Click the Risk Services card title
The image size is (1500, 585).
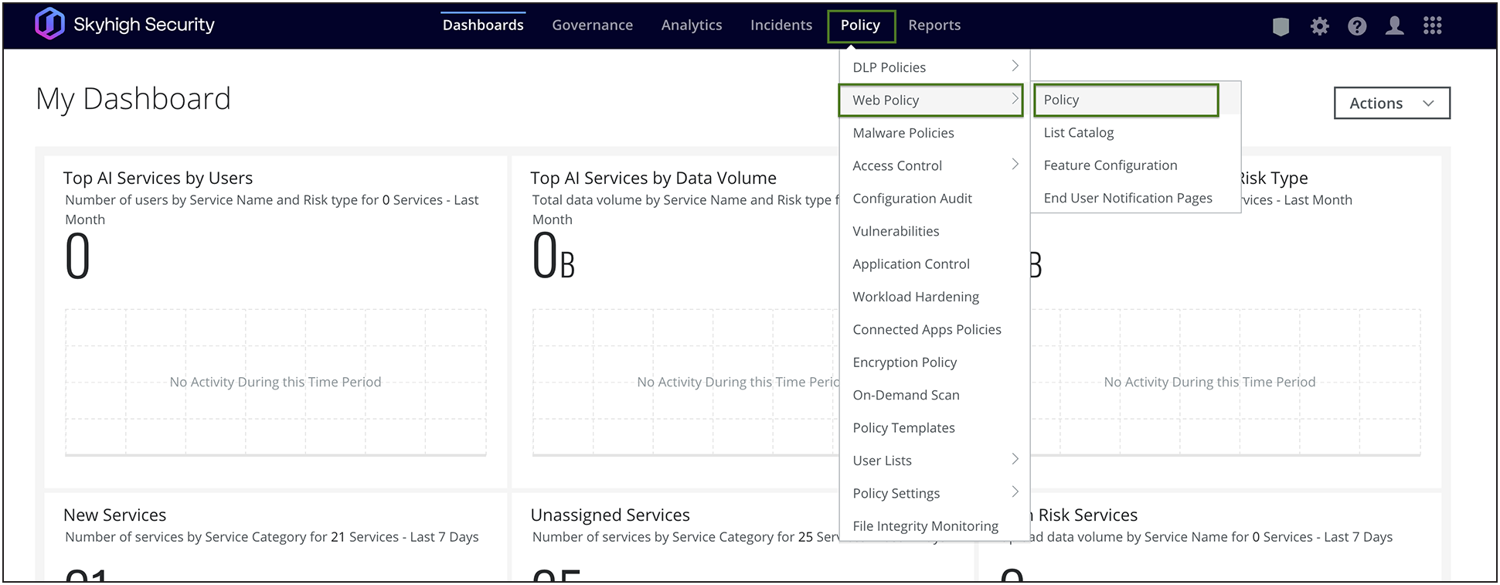(1087, 515)
